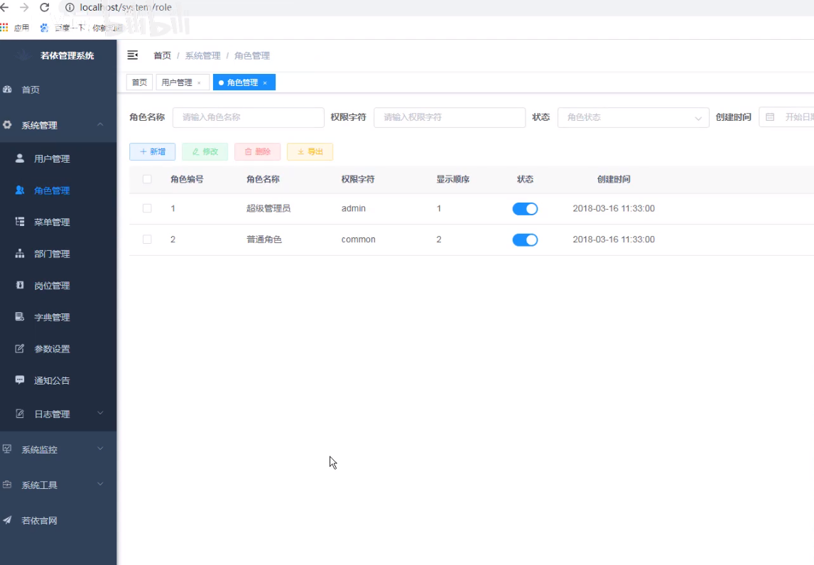Screen dimensions: 814x565
Task: Click the site info icon in address bar
Action: (70, 7)
